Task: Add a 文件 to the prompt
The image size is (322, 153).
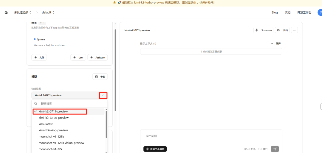Action: (39, 57)
